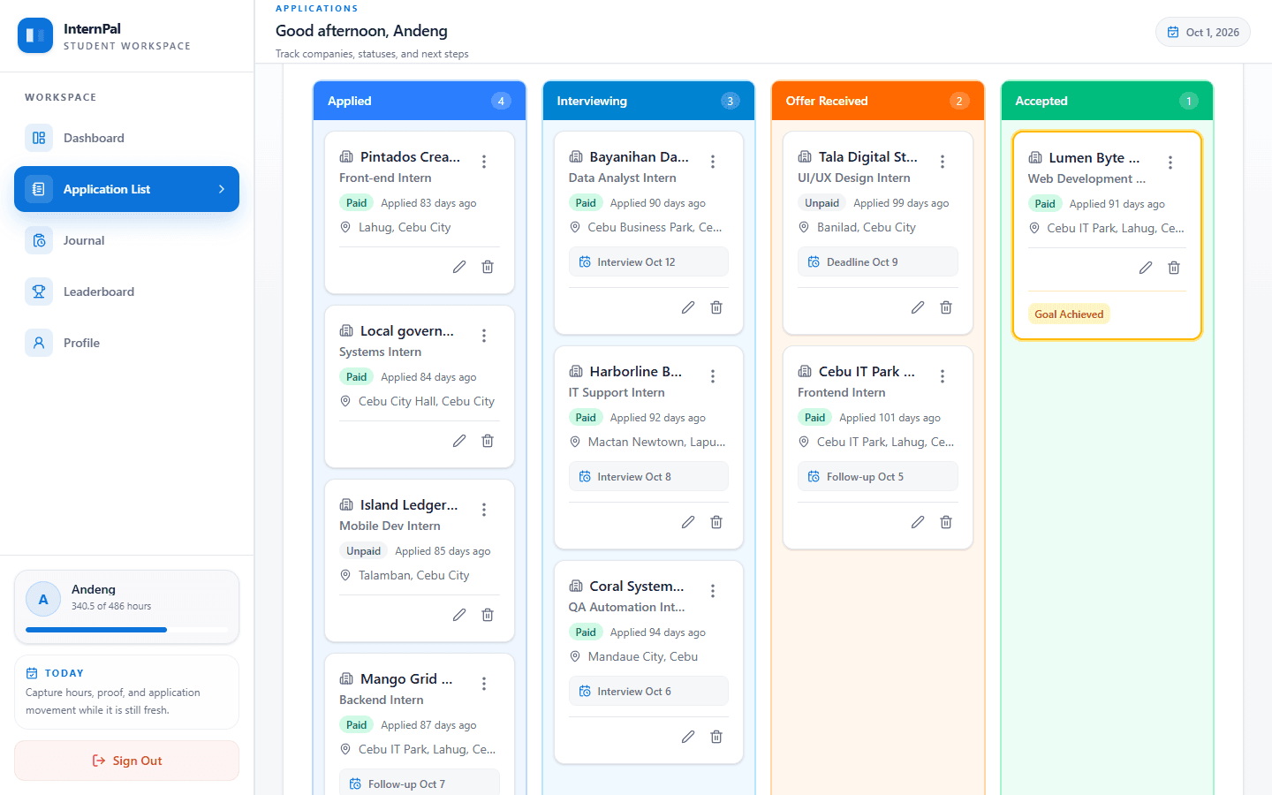1272x795 pixels.
Task: Delete the Lumen Byte accepted card
Action: (x=1174, y=268)
